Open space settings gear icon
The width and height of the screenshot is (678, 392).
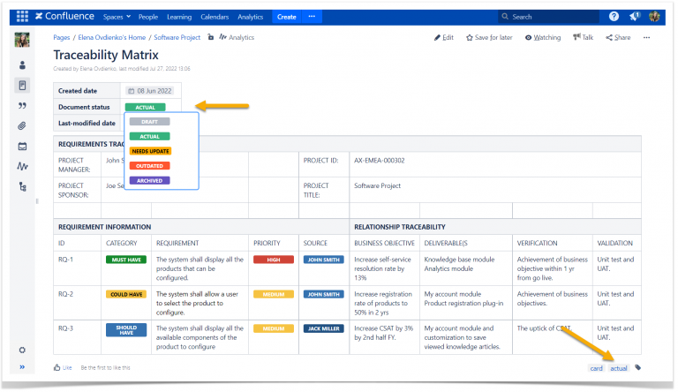[x=22, y=350]
